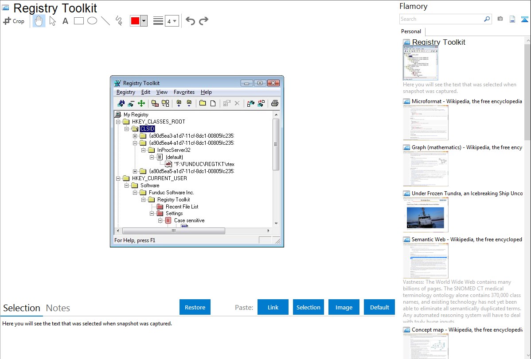Open the Graph (mathematics) snapshot thumbnail
This screenshot has height=359, width=531.
[x=426, y=169]
